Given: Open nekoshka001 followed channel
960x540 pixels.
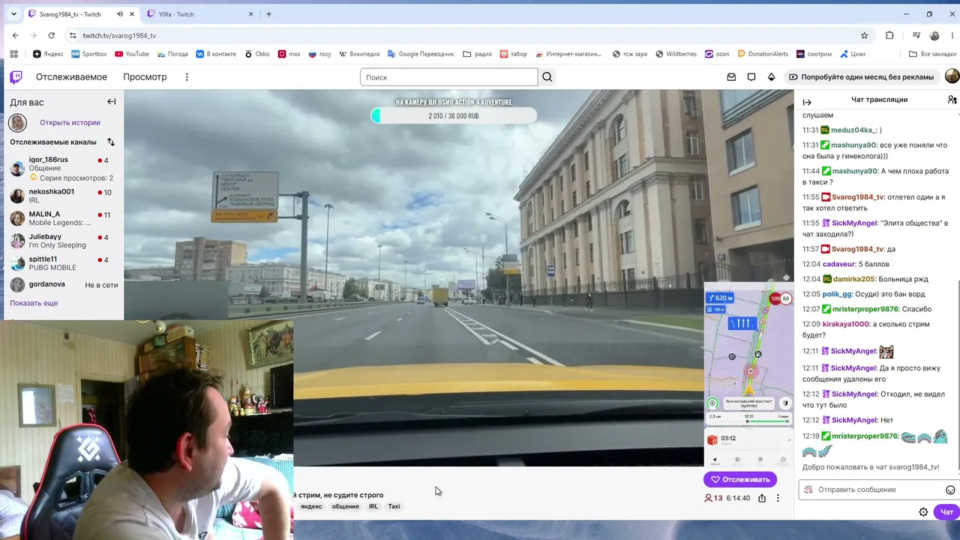Looking at the screenshot, I should (x=62, y=196).
